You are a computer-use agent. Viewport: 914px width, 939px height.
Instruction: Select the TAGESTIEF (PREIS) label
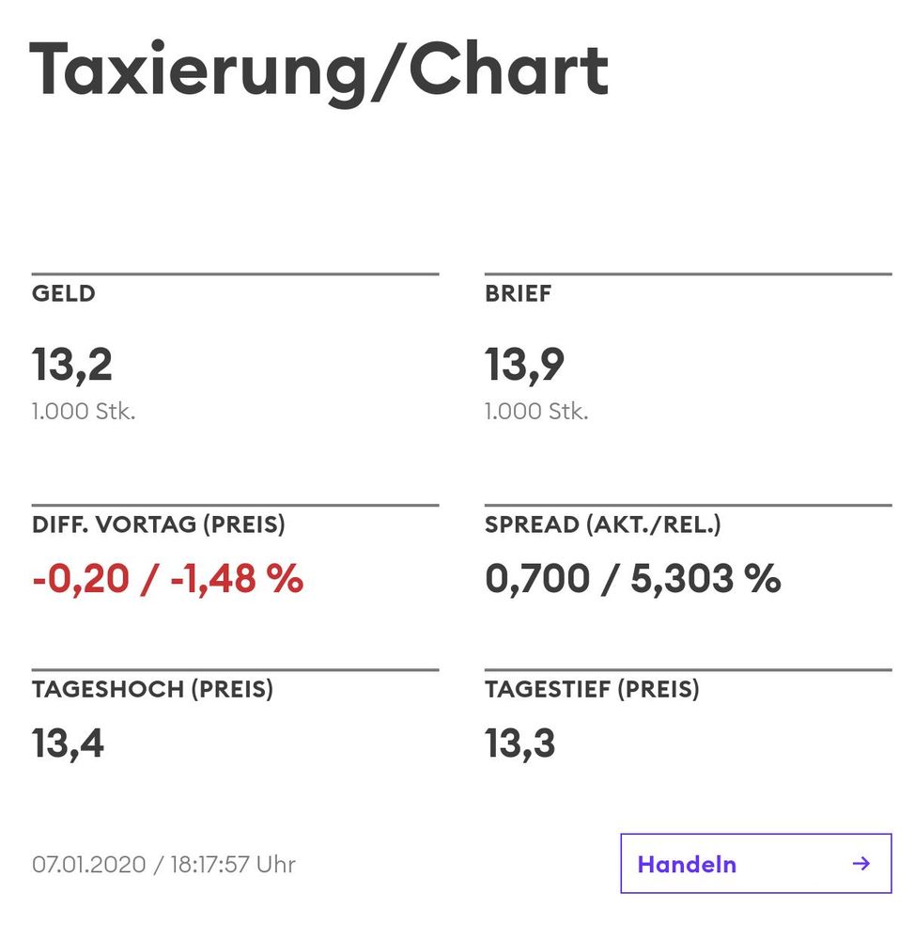pyautogui.click(x=592, y=689)
